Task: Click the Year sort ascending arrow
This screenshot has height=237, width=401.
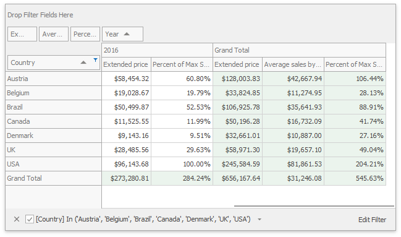Action: [x=127, y=34]
